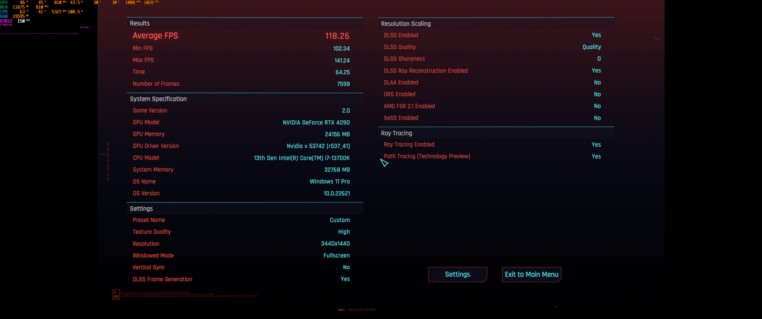Screen dimensions: 762x319
Task: Click the DLSS Frame Generation row
Action: pos(241,279)
